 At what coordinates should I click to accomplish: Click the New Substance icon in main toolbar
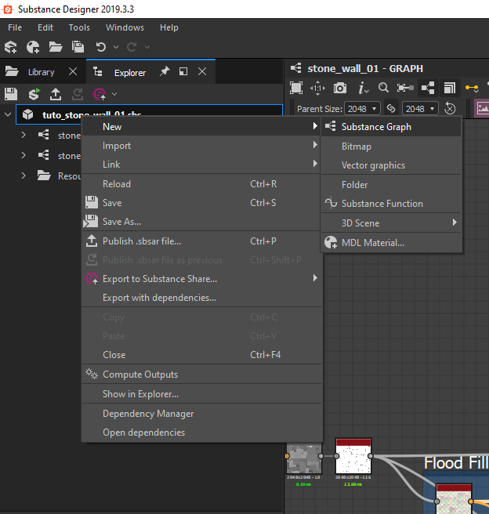click(x=11, y=47)
